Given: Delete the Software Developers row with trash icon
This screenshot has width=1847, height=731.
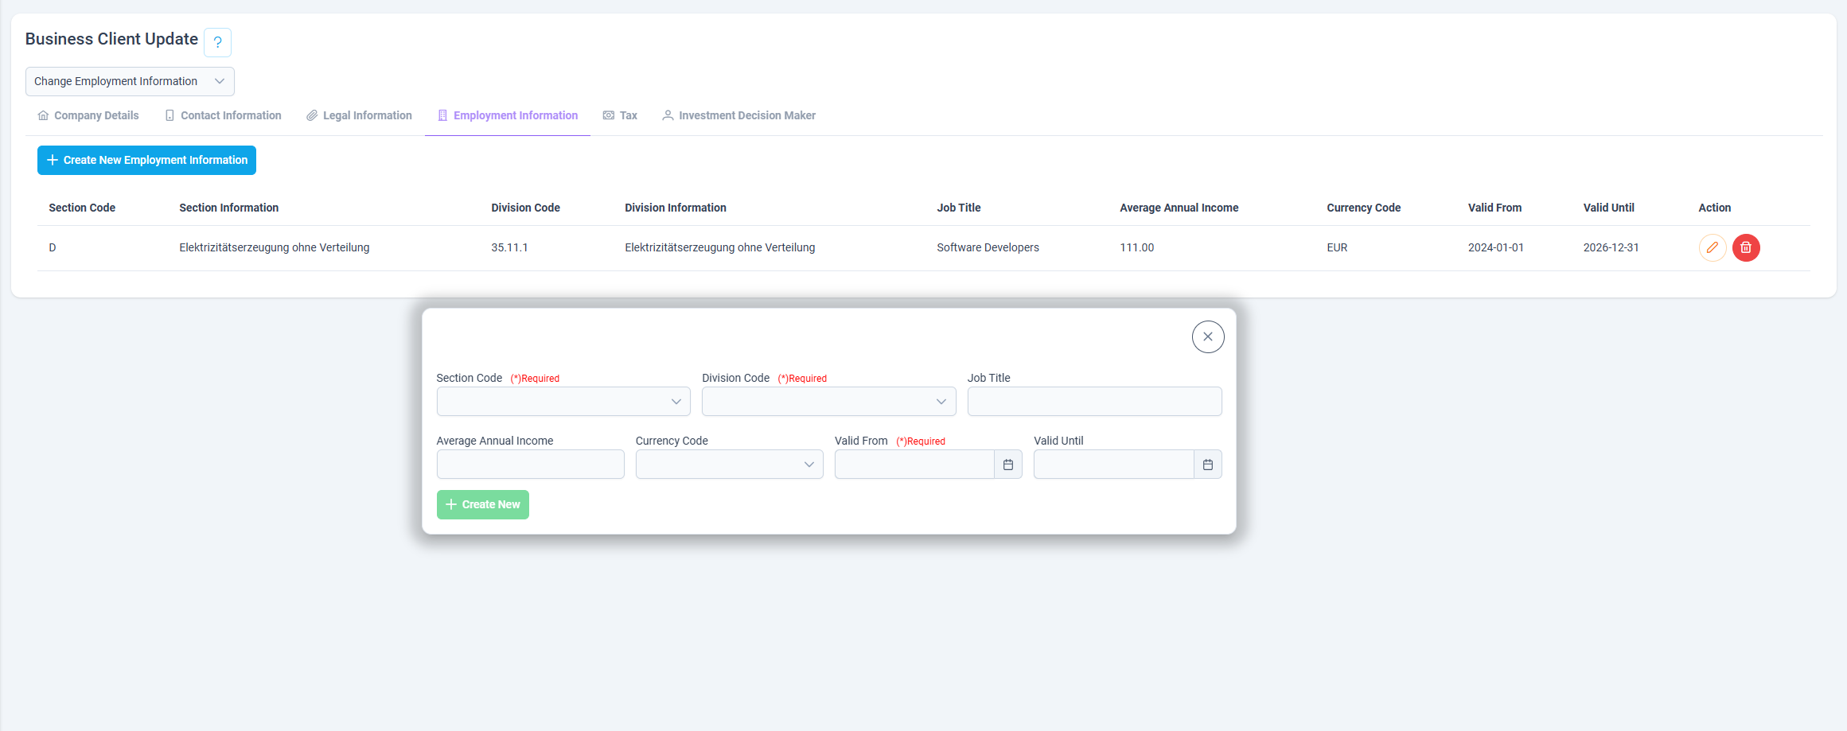Looking at the screenshot, I should [1746, 247].
